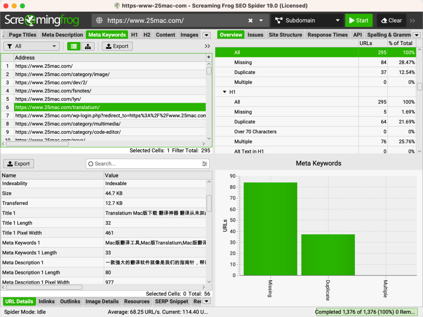Click the globe icon beside the URL

coord(99,20)
